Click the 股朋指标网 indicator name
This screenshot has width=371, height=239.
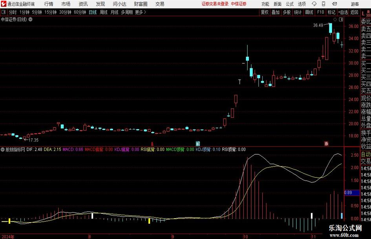coord(15,149)
